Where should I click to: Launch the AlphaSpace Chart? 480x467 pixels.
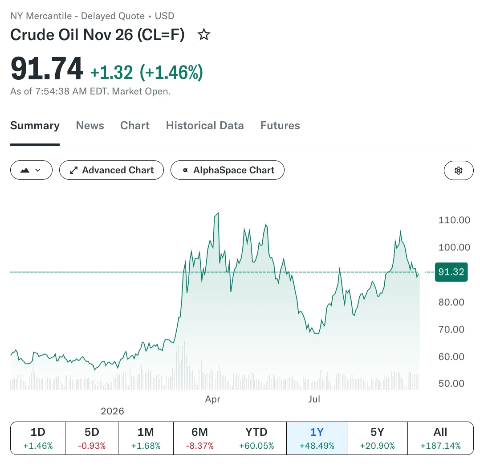[x=228, y=170]
